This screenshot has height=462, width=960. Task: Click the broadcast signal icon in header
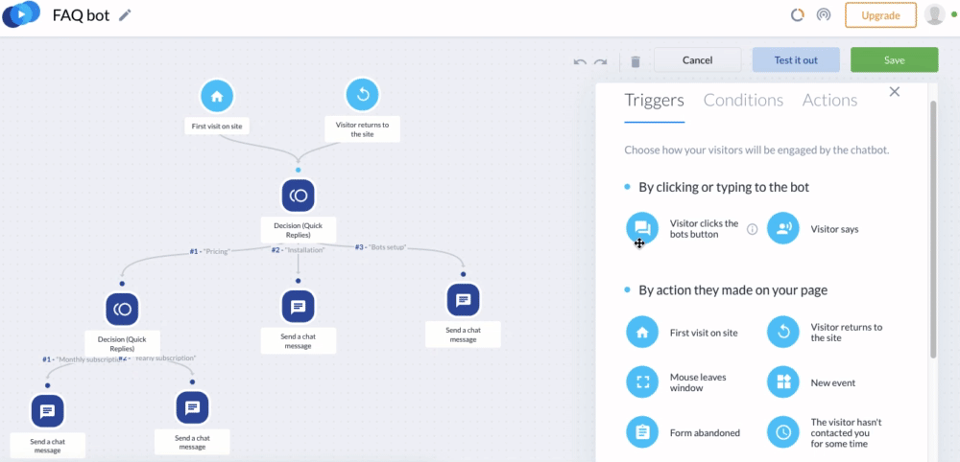tap(824, 15)
